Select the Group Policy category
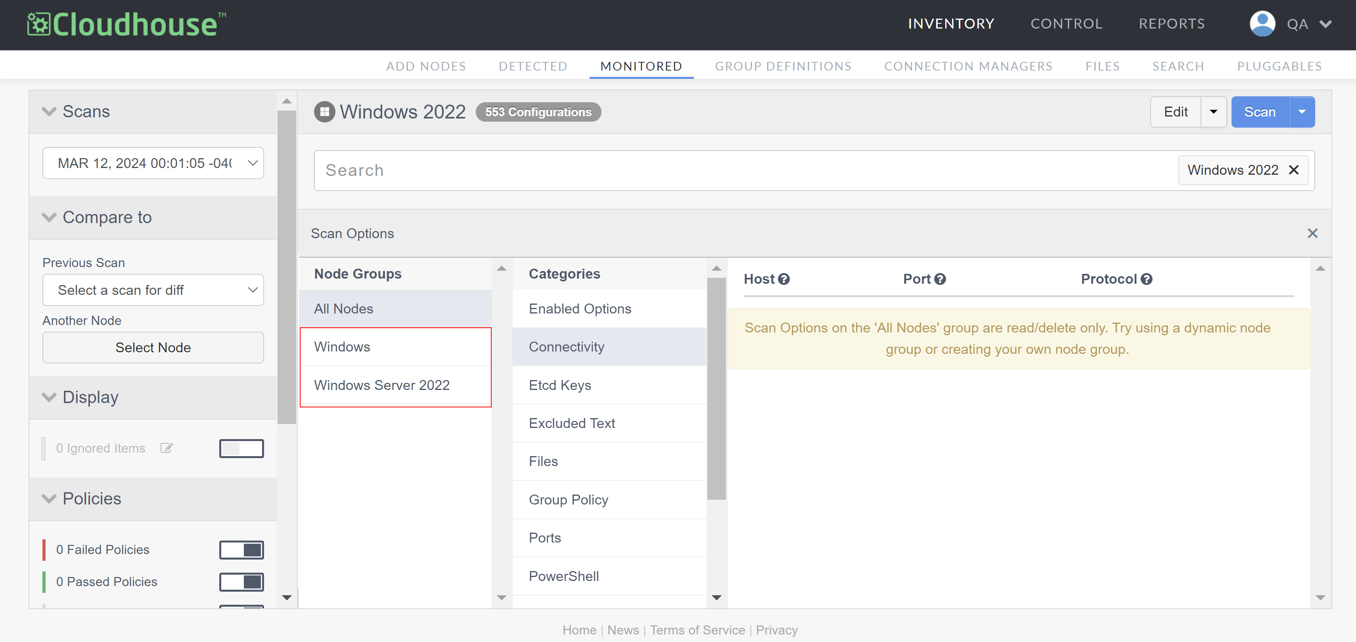1356x642 pixels. (609, 500)
